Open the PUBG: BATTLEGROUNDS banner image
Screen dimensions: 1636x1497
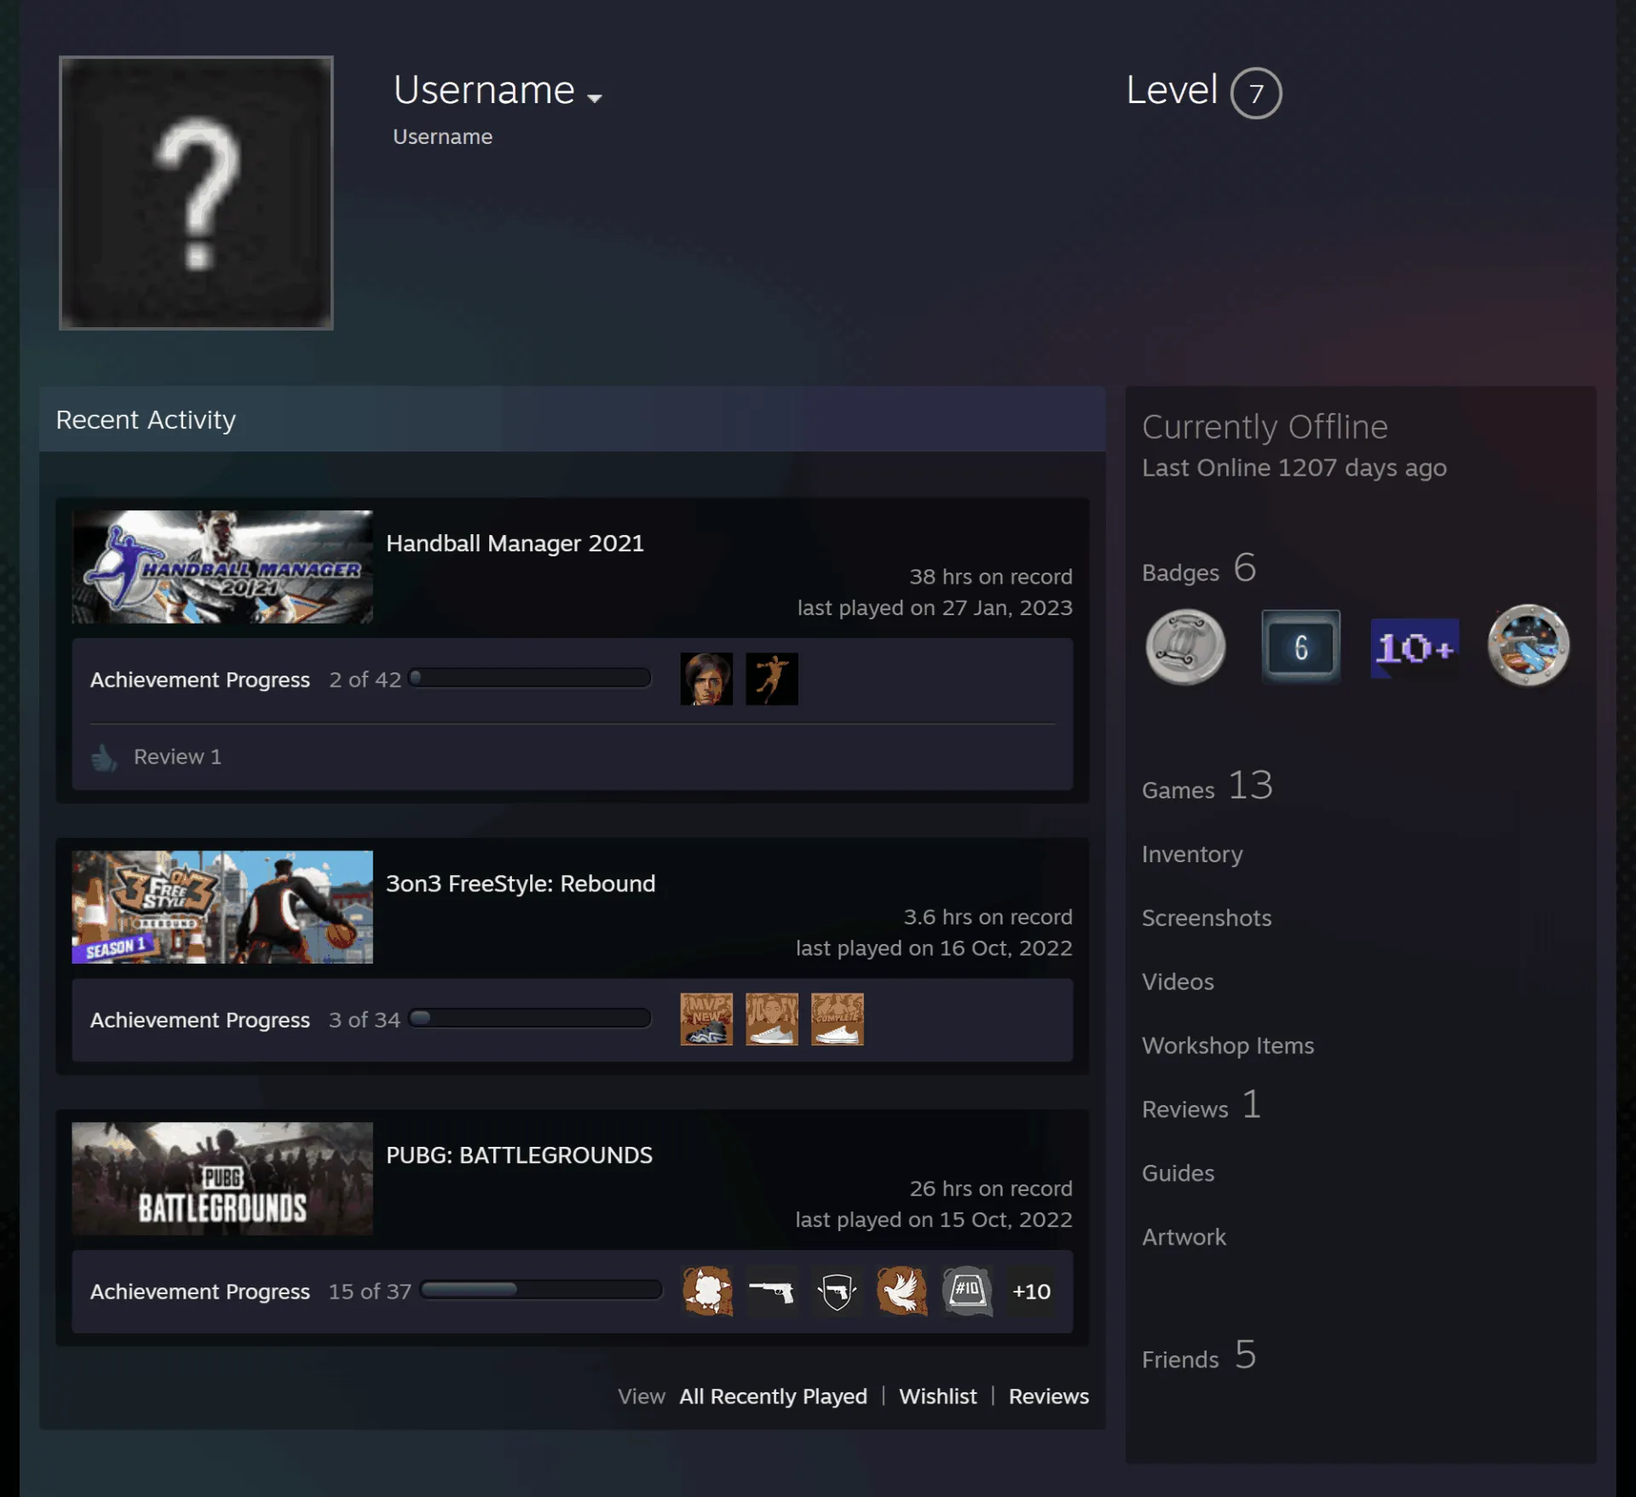222,1178
